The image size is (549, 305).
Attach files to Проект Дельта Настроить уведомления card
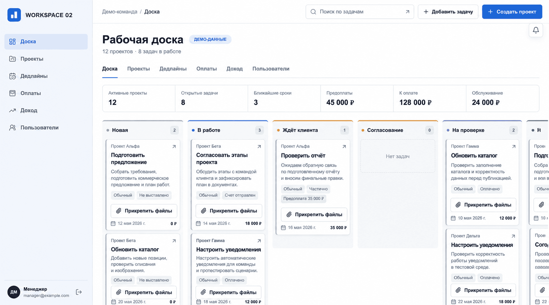[x=483, y=290]
